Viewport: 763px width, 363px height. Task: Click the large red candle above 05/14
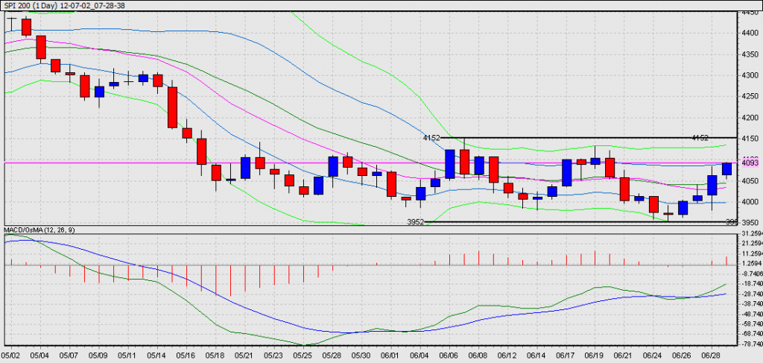pyautogui.click(x=172, y=107)
